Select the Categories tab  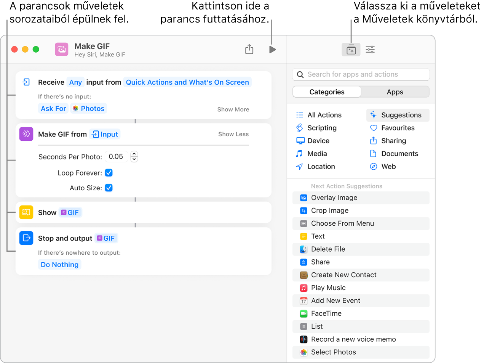click(327, 92)
